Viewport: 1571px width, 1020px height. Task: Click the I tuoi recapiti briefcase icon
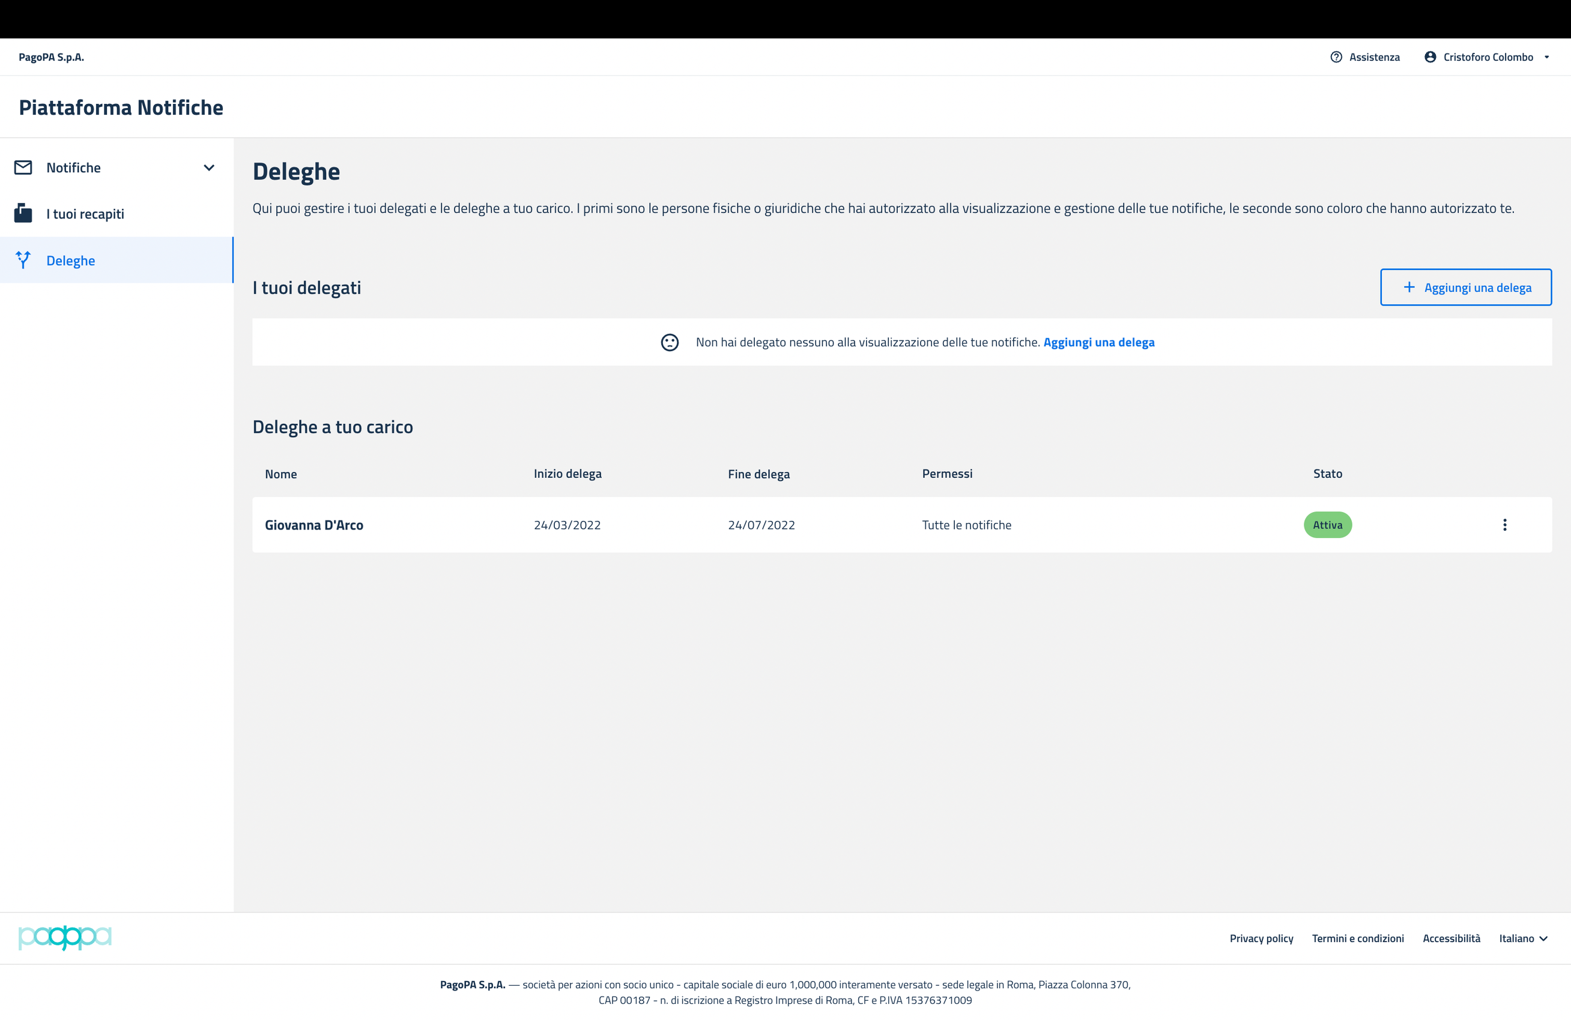click(23, 214)
